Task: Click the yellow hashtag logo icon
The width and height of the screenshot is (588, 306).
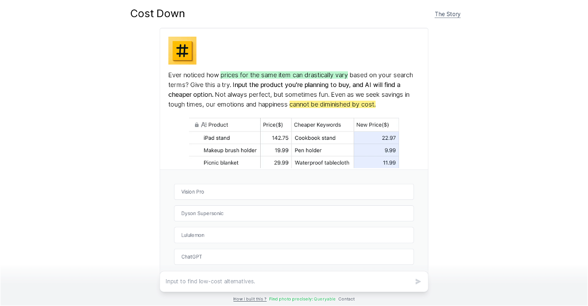Action: pyautogui.click(x=182, y=50)
